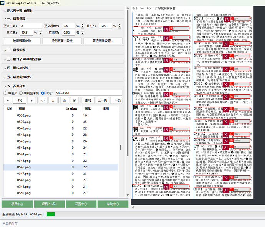265x227 pixels.
Task: Expand the 三、融合 / OCR画线参数 section
Action: pyautogui.click(x=23, y=59)
